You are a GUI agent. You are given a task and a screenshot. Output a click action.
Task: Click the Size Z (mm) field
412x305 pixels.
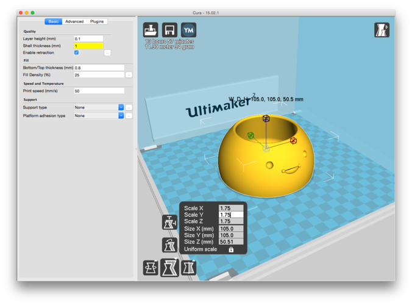pos(231,242)
